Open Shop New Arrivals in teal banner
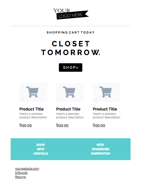 (41, 149)
